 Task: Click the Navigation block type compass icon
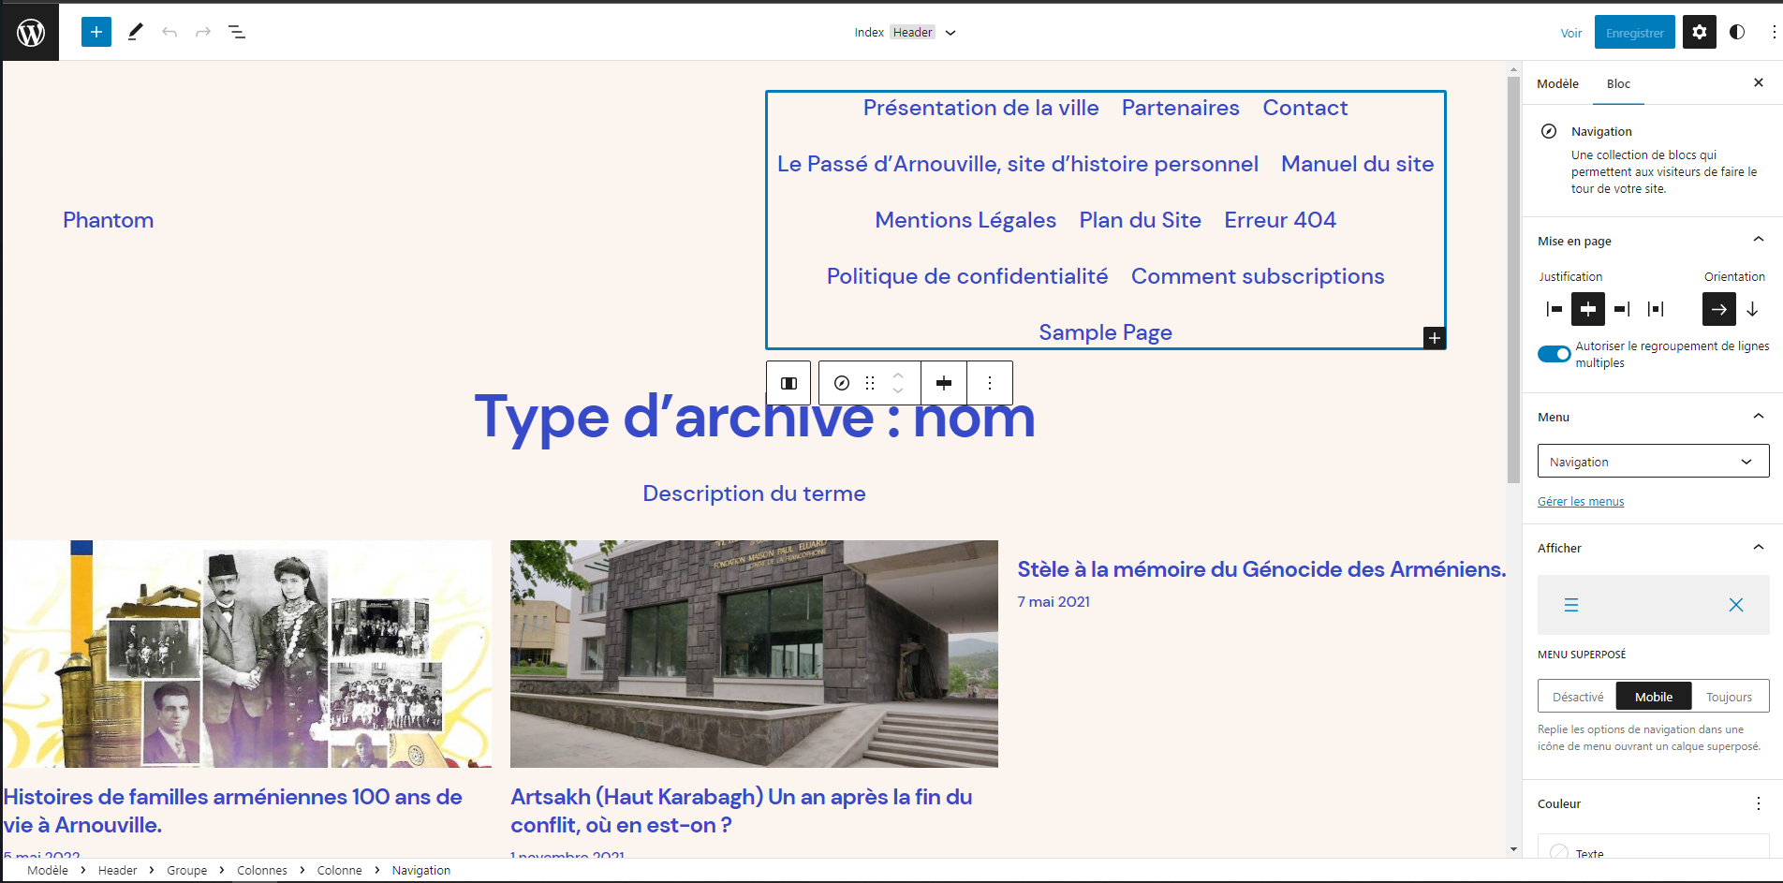point(842,383)
